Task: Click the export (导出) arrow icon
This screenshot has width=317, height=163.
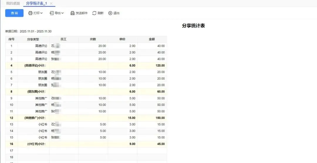Action: click(x=52, y=13)
